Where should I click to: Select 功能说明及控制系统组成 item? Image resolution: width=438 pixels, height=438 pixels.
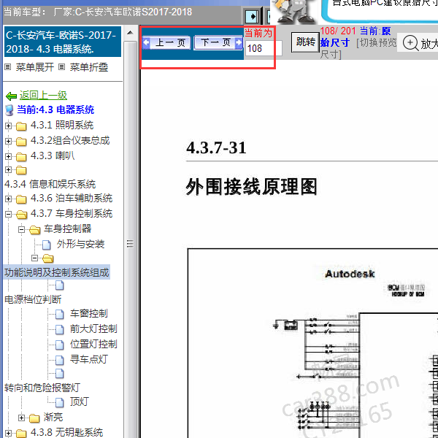[57, 272]
